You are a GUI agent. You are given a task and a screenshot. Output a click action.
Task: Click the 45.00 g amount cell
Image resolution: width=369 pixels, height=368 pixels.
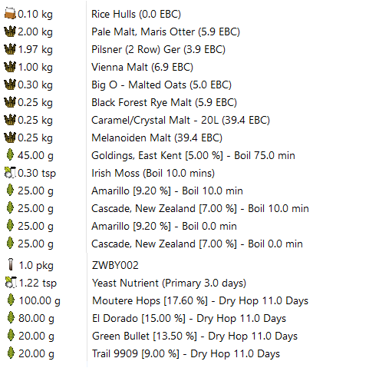pos(35,155)
